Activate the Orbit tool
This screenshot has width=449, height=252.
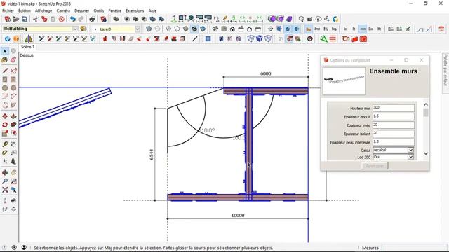pyautogui.click(x=5, y=173)
